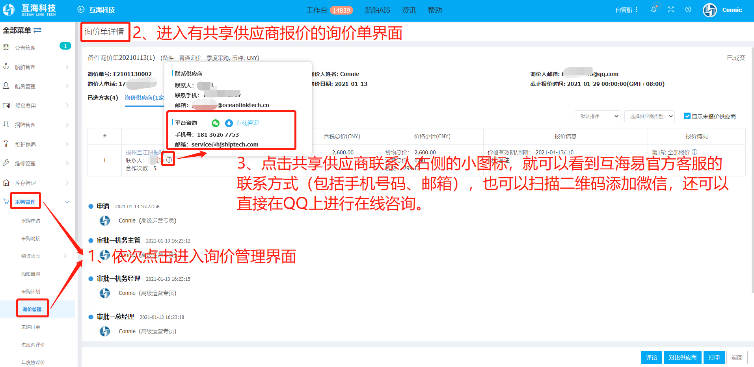Screen dimensions: 754x367
Task: Expand the 船员管理 menu
Action: 67,86
